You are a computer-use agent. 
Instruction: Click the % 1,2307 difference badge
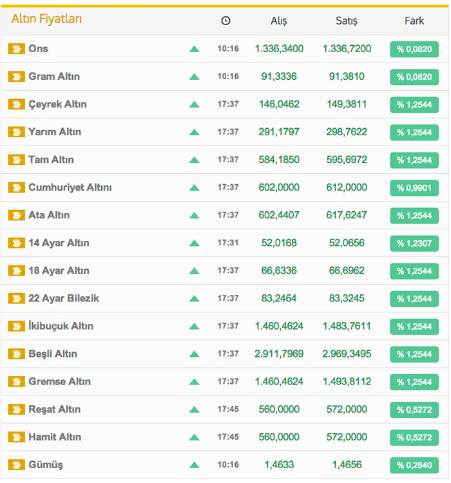414,243
